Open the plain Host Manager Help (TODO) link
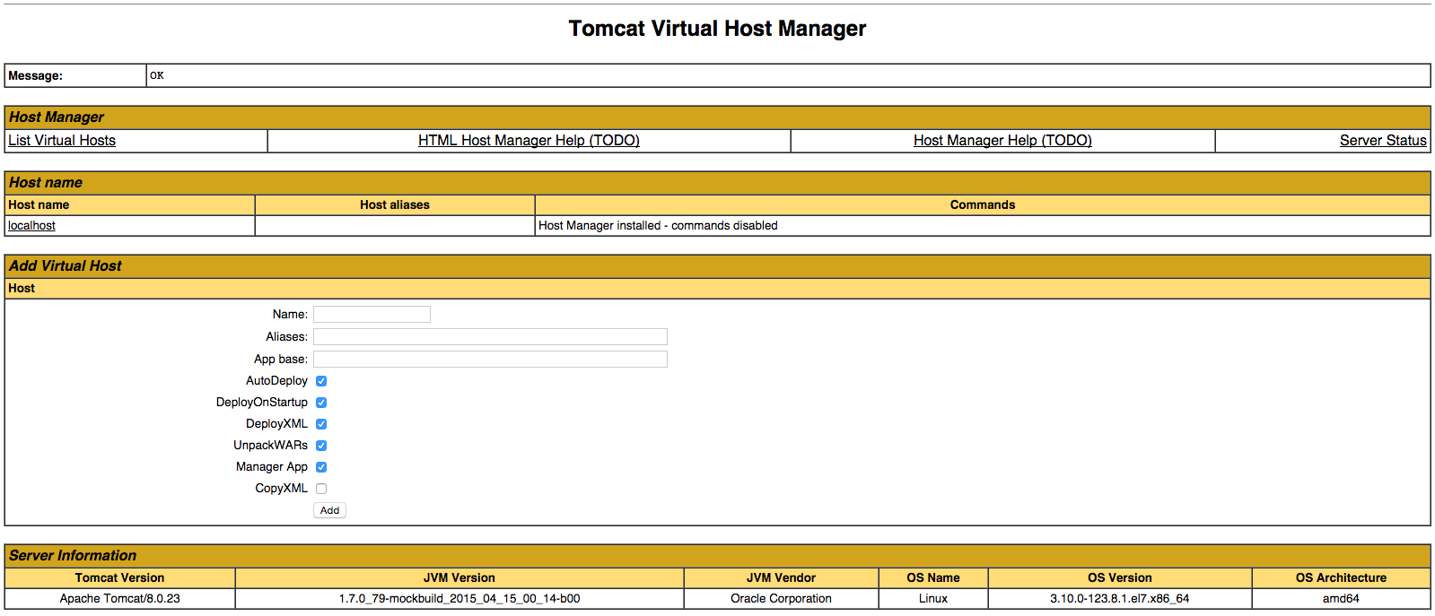 (x=1002, y=141)
